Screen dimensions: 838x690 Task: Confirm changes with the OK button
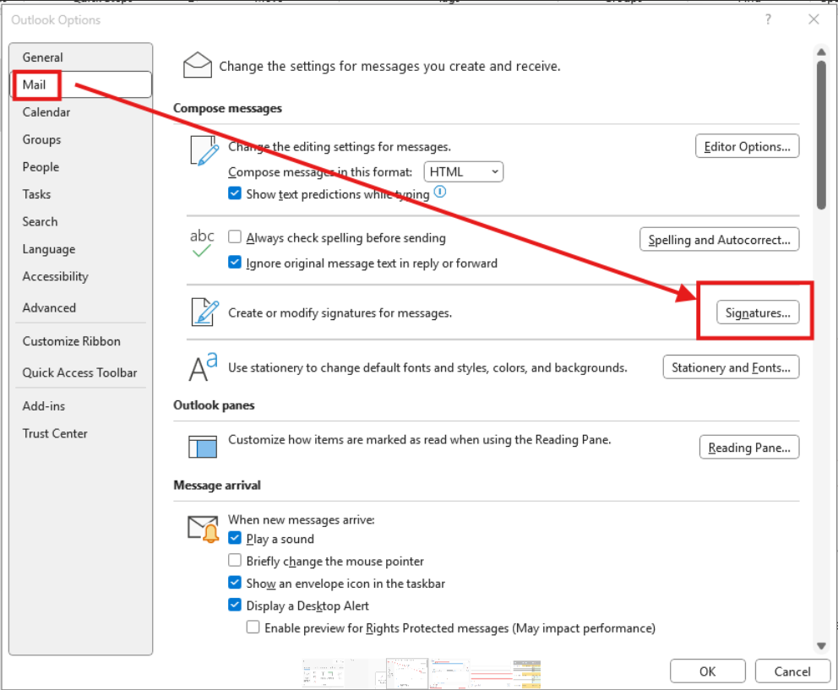[x=708, y=671]
